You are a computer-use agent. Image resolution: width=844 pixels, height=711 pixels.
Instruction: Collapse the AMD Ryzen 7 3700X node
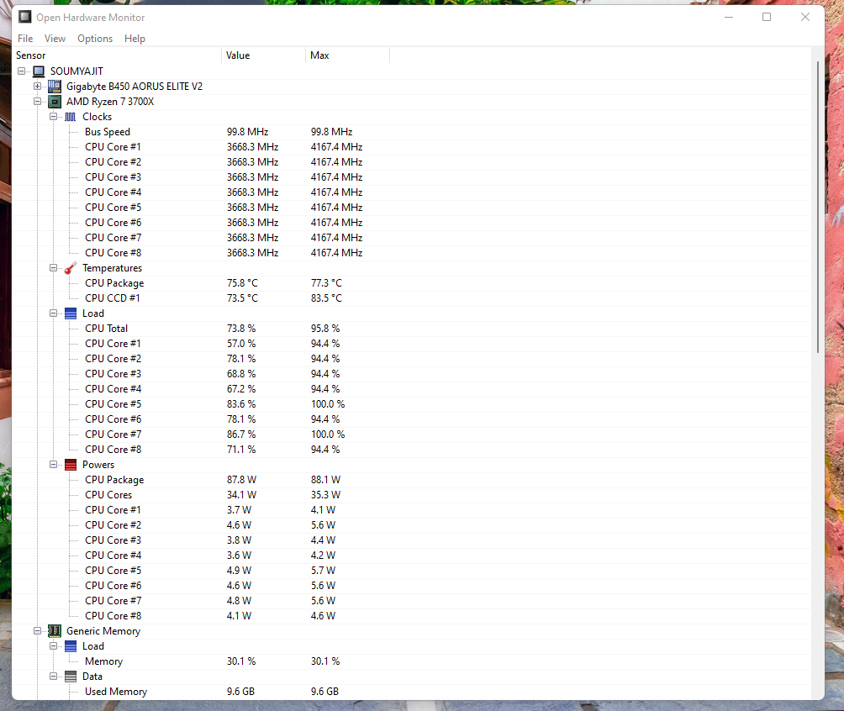37,101
